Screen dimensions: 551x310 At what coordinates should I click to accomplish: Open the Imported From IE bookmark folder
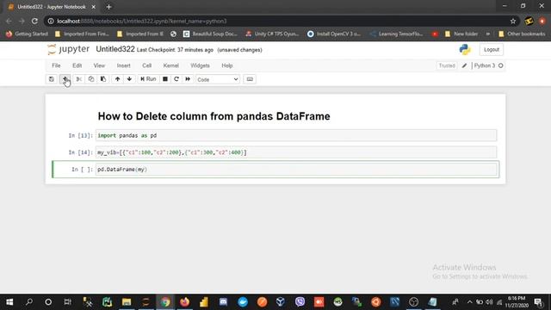139,34
